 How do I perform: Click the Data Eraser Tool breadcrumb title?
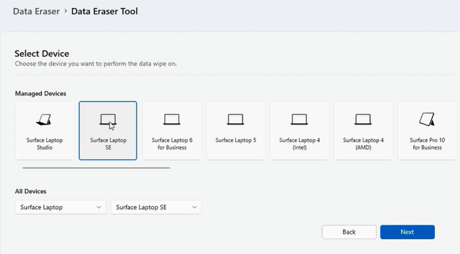click(104, 11)
